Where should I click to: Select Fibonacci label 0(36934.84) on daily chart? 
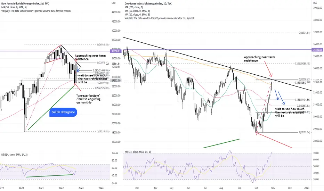[305, 33]
